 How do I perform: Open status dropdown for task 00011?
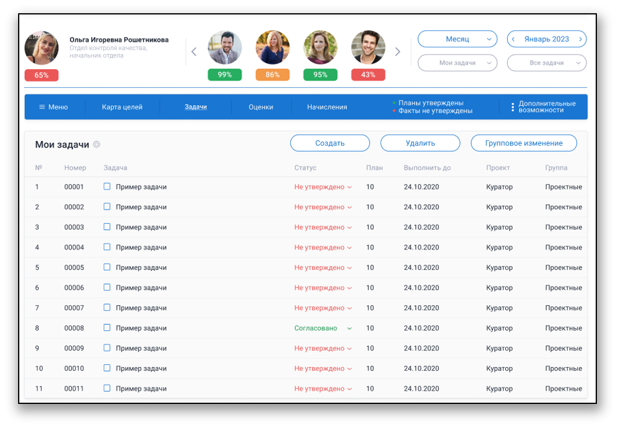click(323, 389)
